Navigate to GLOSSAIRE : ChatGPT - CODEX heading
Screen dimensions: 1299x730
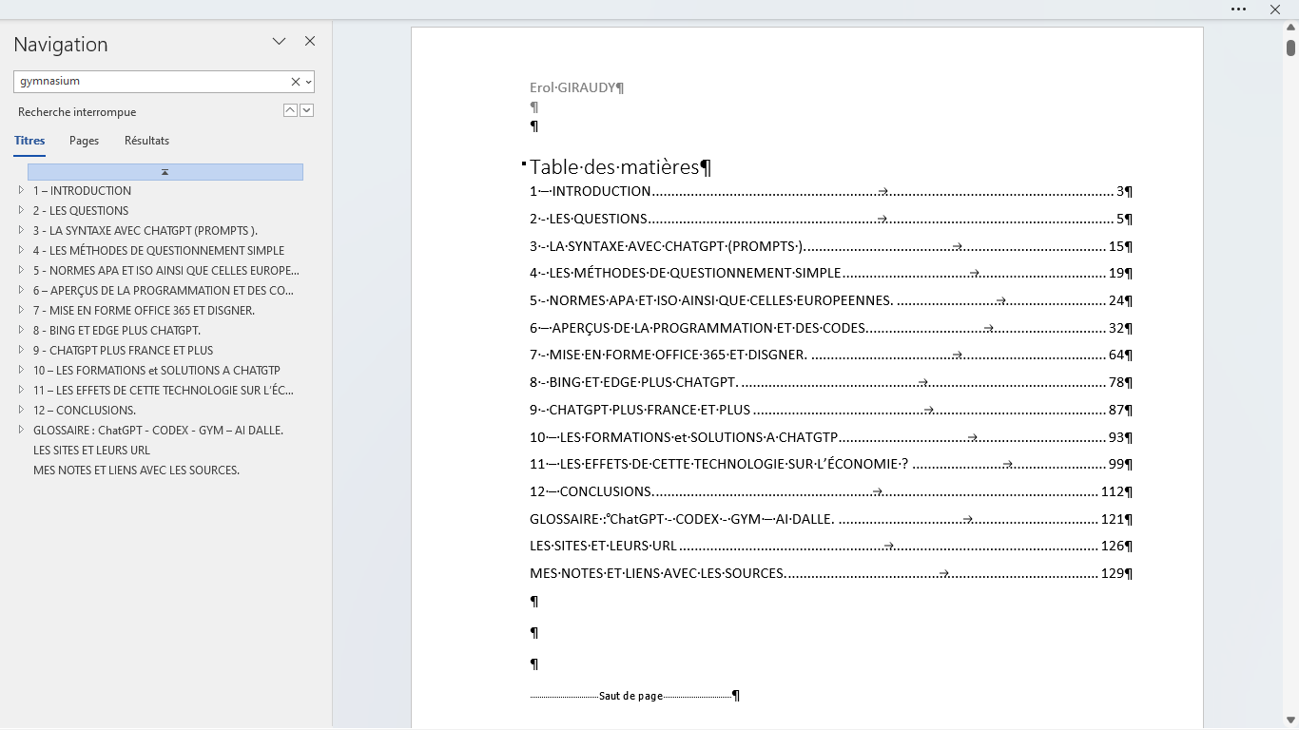(x=158, y=431)
